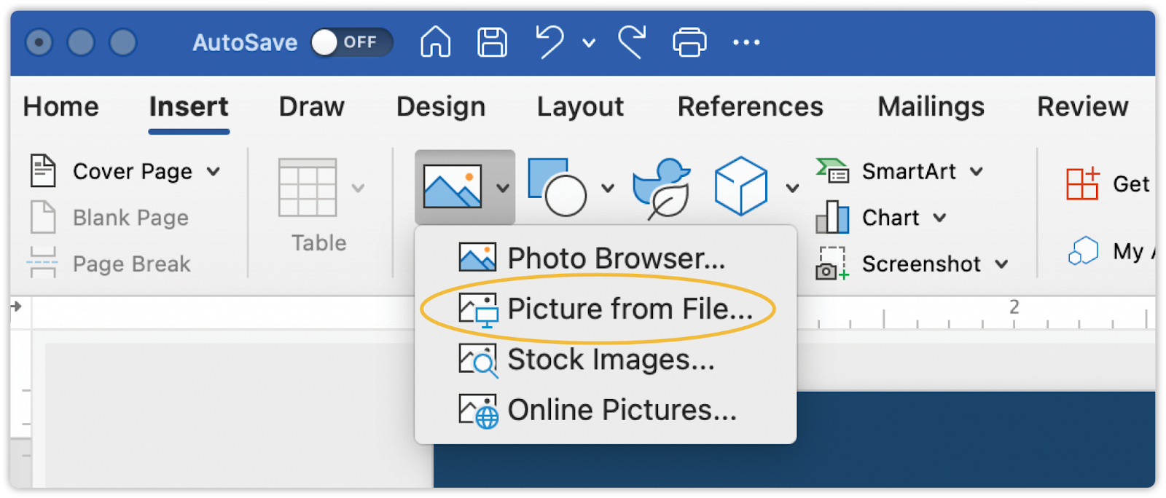
Task: Click the SmartArt icon
Action: [x=832, y=171]
